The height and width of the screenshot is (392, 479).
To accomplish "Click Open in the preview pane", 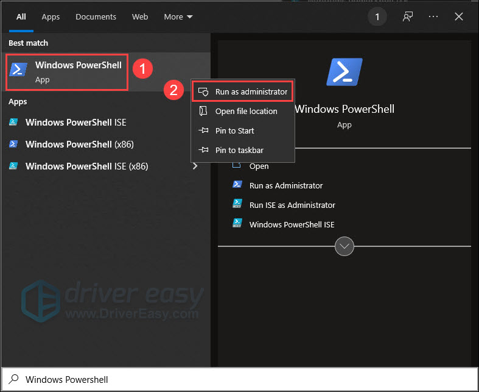I will point(259,166).
